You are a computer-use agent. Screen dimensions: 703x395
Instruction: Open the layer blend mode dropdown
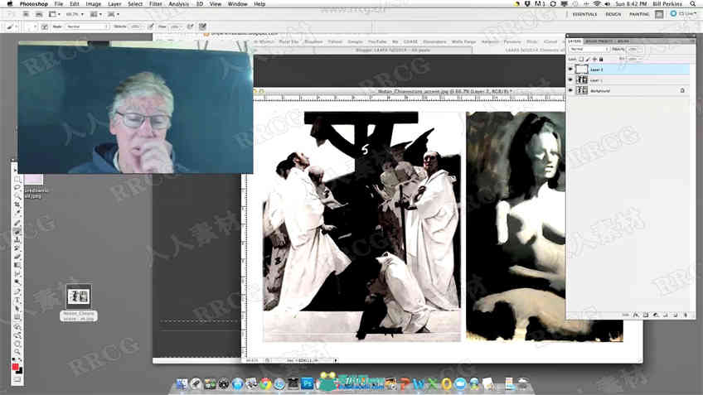(x=589, y=49)
